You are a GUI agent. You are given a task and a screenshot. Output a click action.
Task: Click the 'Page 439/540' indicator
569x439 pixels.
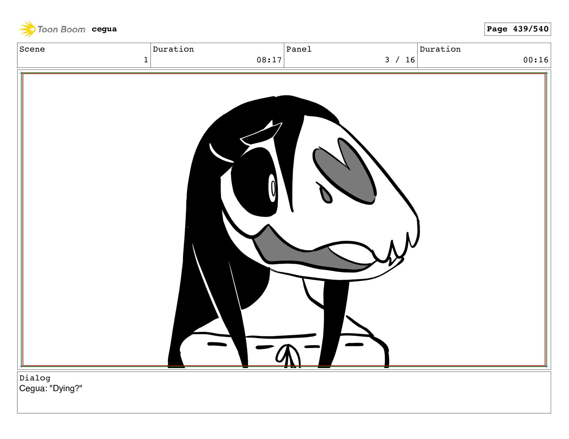[517, 29]
